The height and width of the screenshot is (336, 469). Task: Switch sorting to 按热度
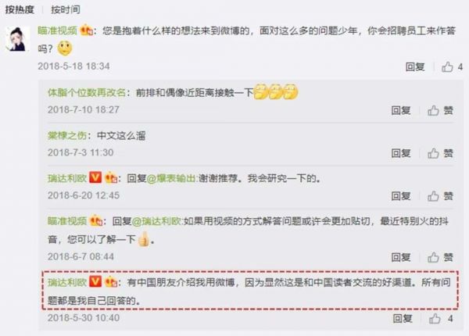(x=20, y=9)
